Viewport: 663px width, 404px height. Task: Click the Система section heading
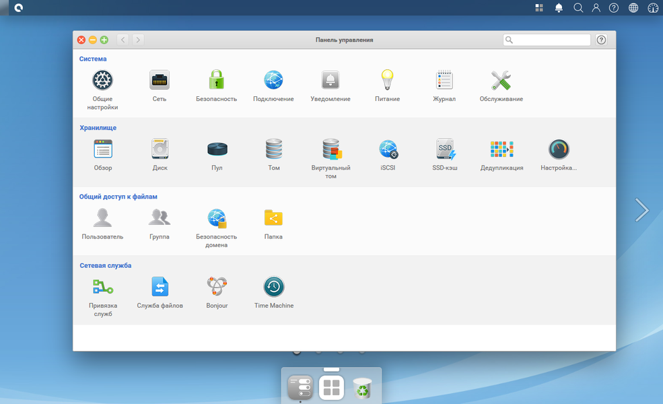click(x=93, y=59)
